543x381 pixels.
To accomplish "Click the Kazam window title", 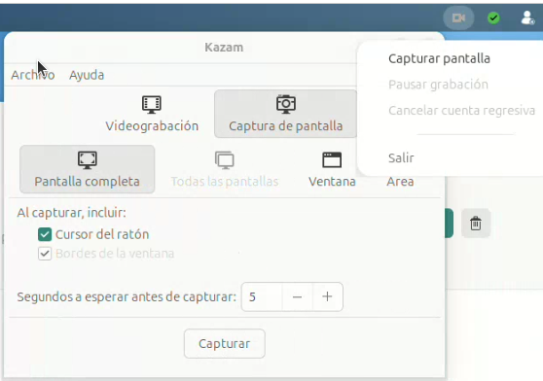I will point(224,47).
